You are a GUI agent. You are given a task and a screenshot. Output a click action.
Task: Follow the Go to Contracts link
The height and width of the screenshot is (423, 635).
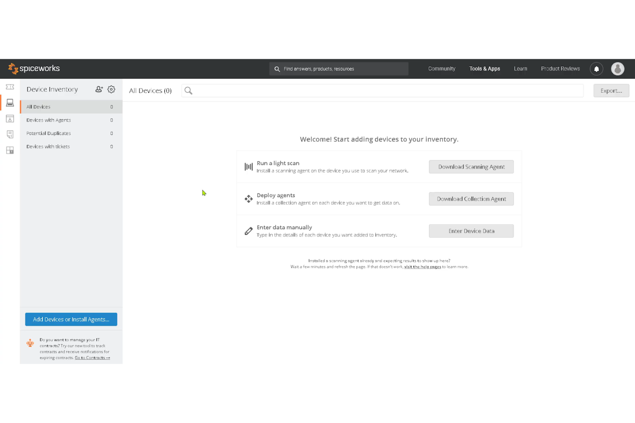point(92,357)
